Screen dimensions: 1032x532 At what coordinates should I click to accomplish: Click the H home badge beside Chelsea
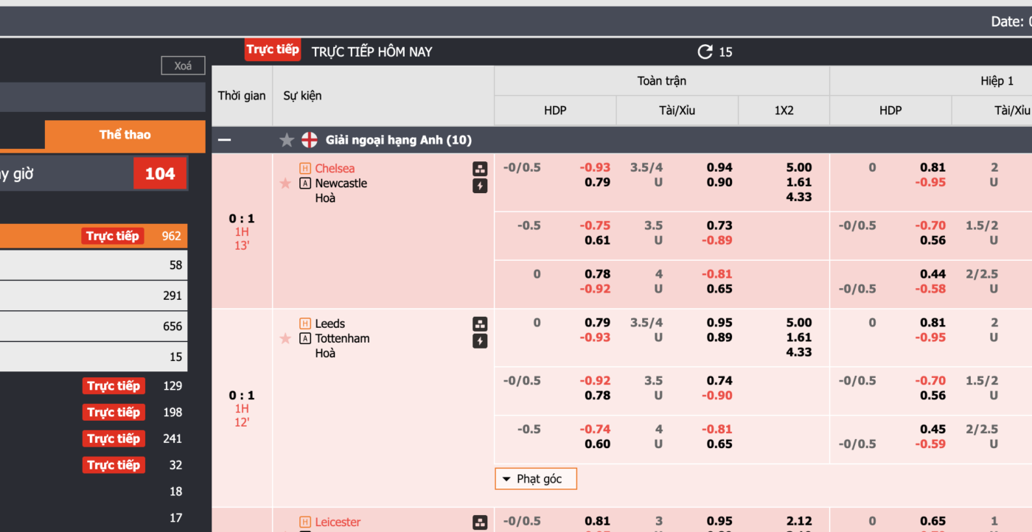coord(305,169)
